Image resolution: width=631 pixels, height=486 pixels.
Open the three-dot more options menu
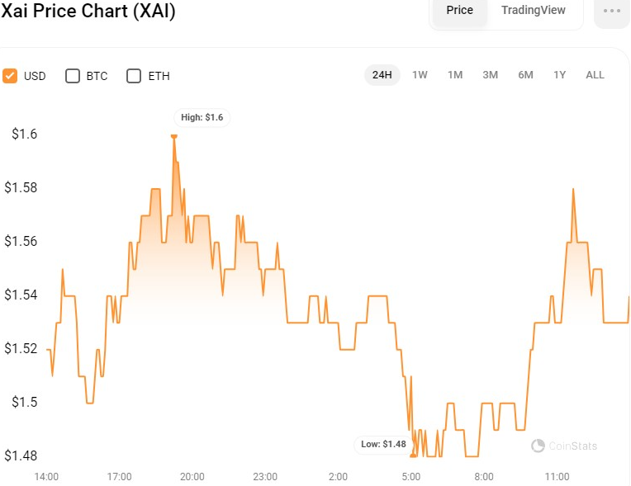click(612, 11)
